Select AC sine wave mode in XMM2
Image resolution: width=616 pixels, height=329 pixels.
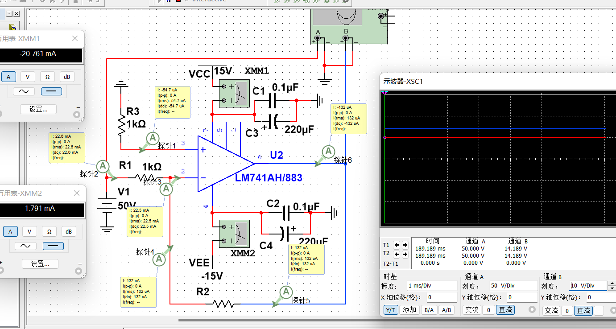25,246
